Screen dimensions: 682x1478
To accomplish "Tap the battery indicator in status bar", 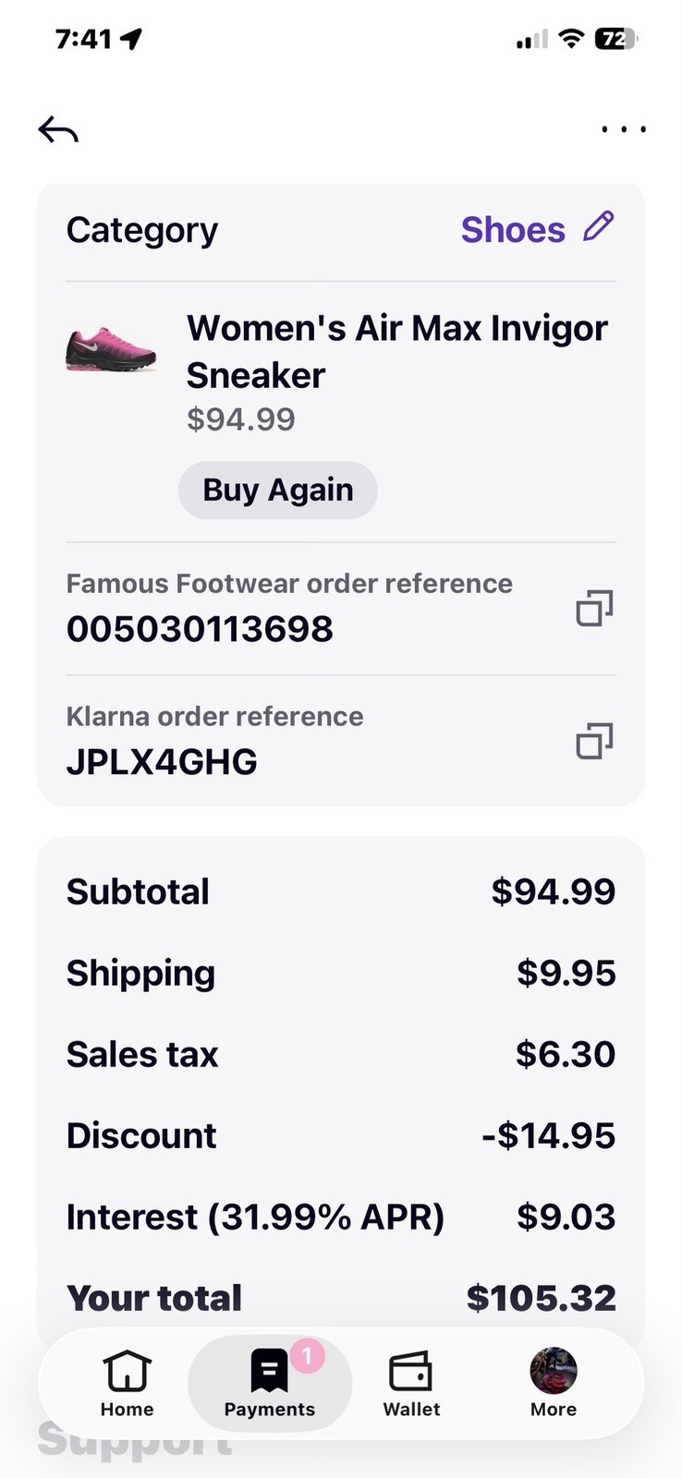I will tap(617, 39).
